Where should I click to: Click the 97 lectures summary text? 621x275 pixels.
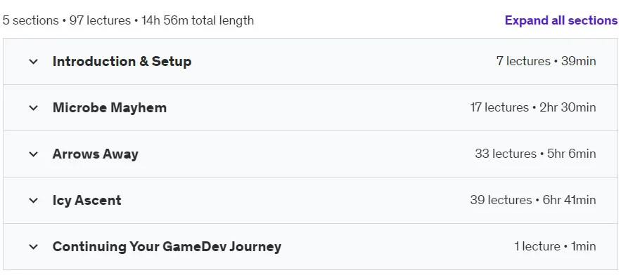pos(100,20)
